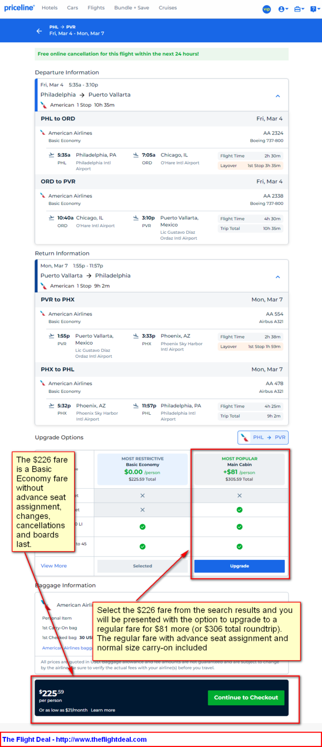
Task: Open the VIP badge icon
Action: point(267,9)
